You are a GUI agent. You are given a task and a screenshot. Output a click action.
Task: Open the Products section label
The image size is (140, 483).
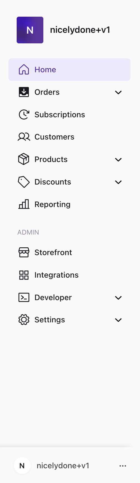[x=51, y=159]
